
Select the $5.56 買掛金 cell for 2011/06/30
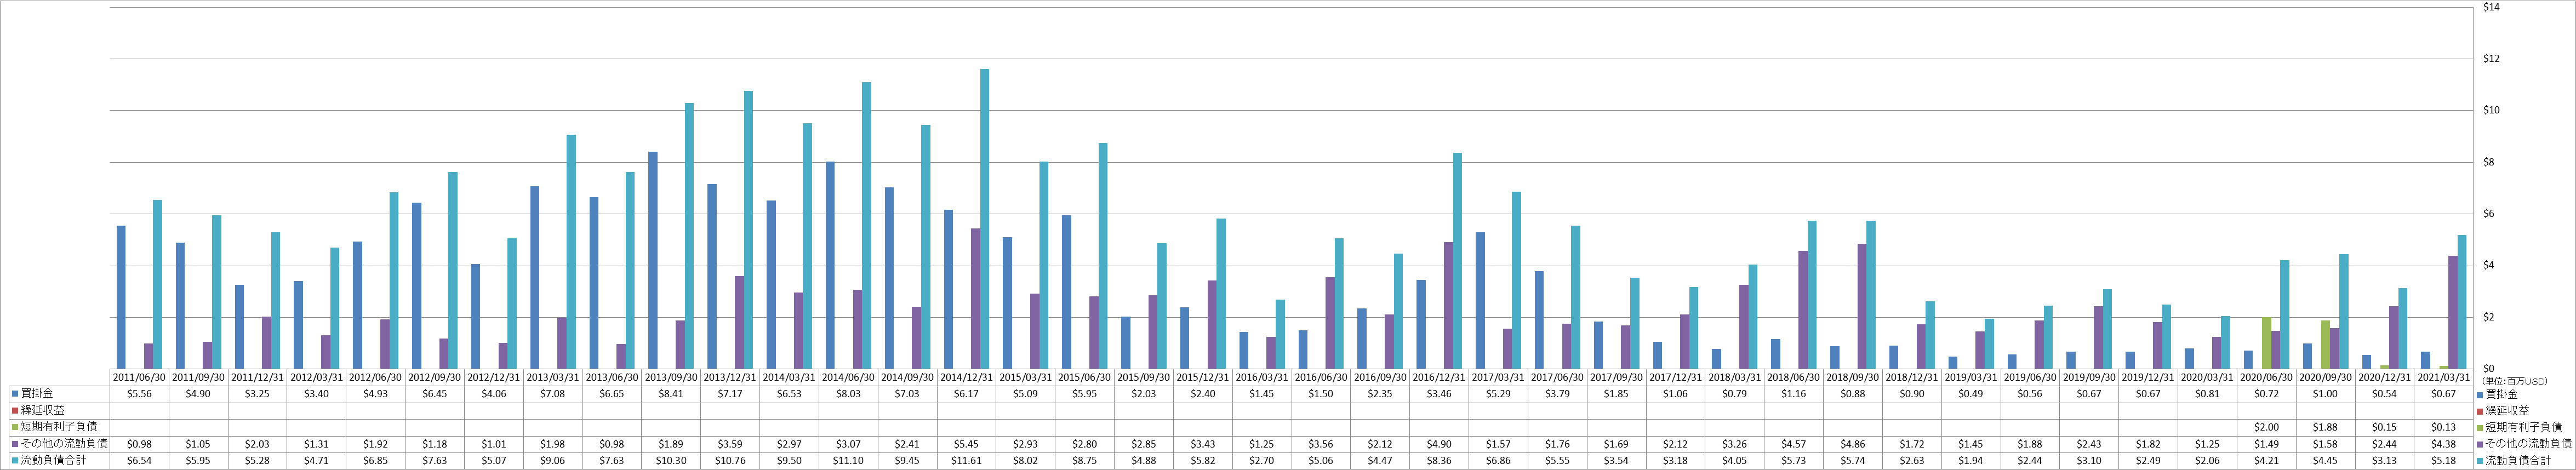[139, 394]
